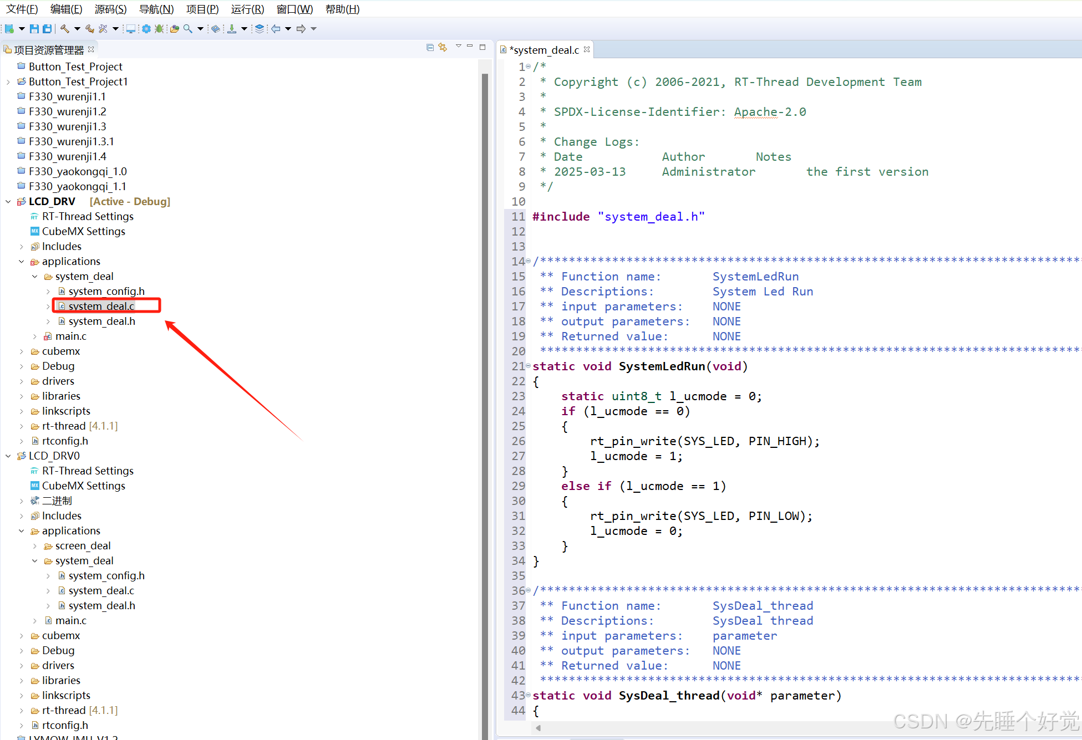1082x740 pixels.
Task: Click the hammer Build icon
Action: pos(65,29)
